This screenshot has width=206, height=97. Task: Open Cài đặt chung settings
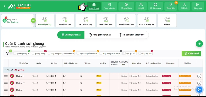[x=155, y=6]
